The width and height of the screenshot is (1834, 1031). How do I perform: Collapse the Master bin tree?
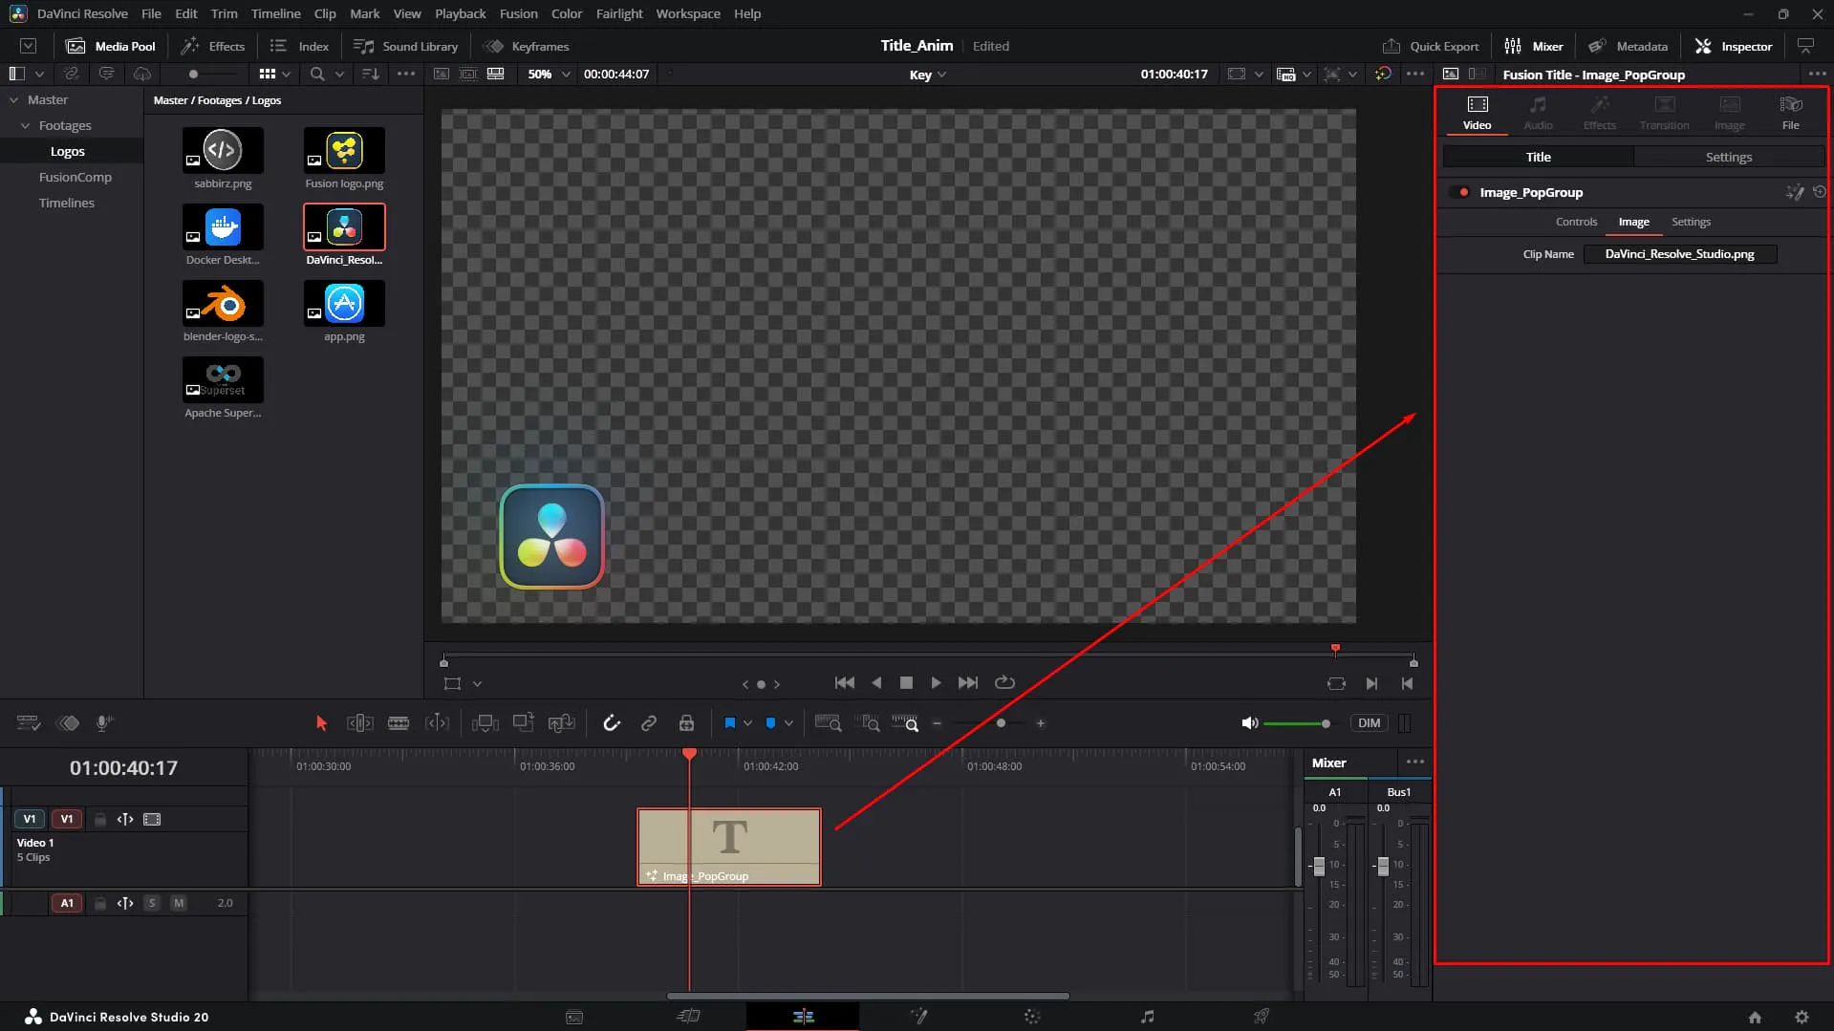coord(13,99)
